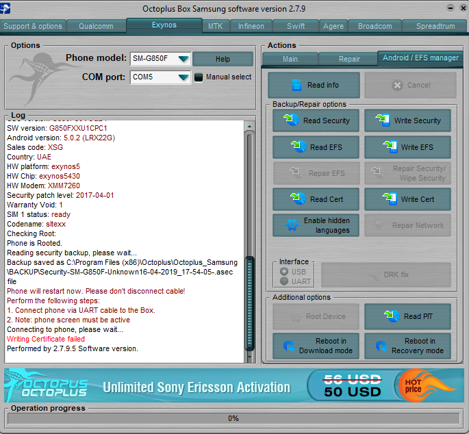Click the Read Security button
Viewport: 469px width, 434px height.
click(x=316, y=120)
